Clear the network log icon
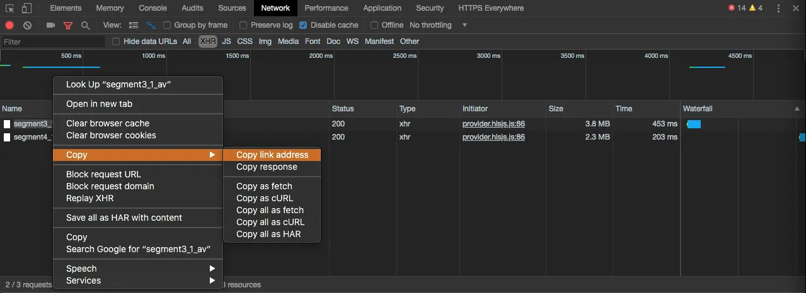 pos(28,25)
